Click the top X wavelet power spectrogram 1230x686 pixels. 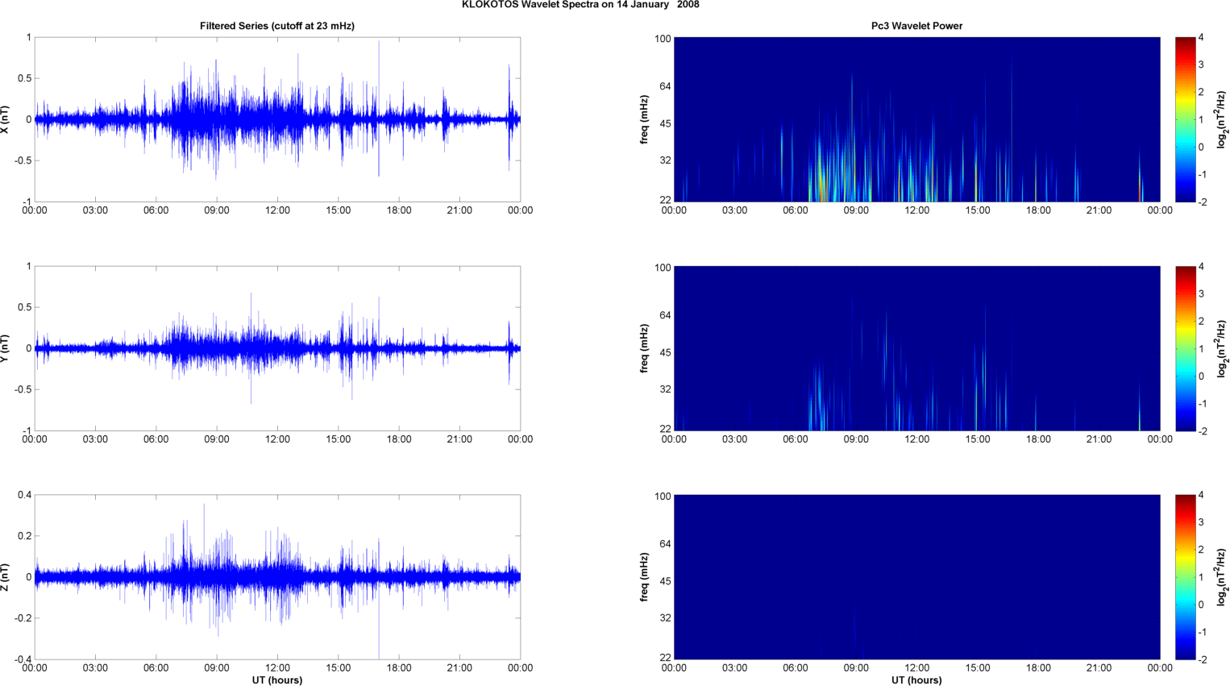[916, 119]
